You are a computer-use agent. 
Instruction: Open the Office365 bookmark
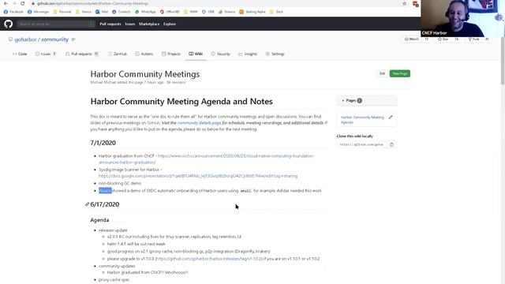(170, 12)
